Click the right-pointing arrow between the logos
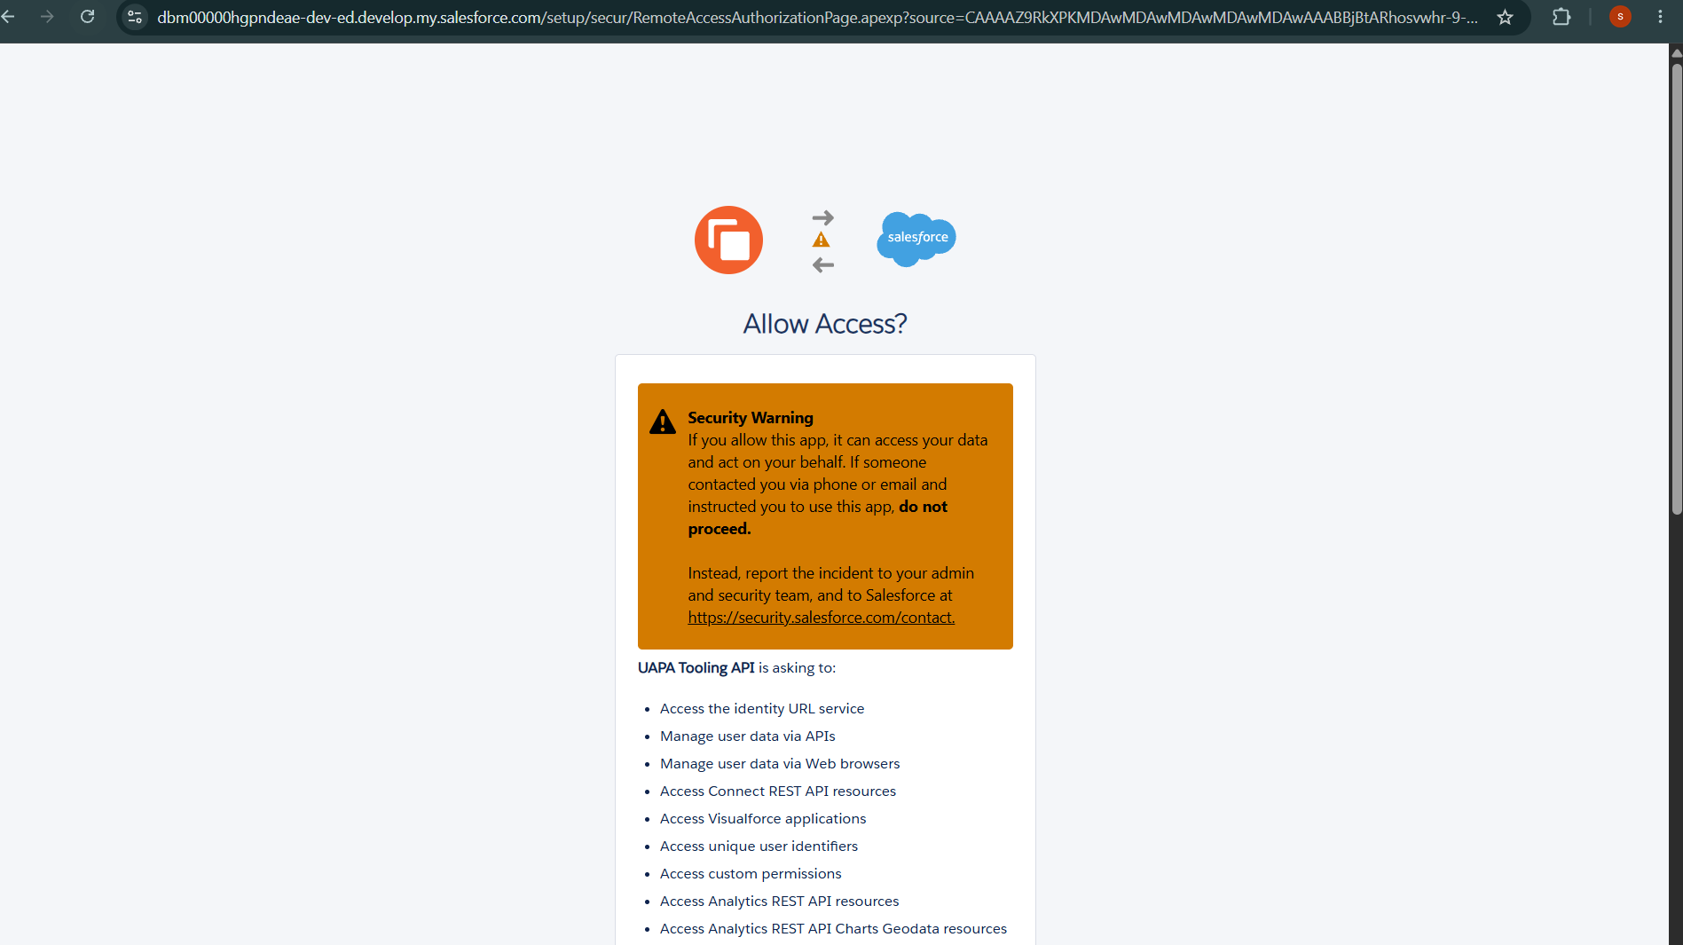Image resolution: width=1683 pixels, height=945 pixels. tap(823, 217)
